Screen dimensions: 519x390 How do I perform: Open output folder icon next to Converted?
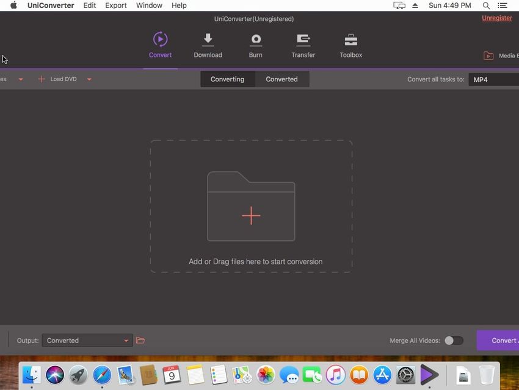pyautogui.click(x=140, y=340)
